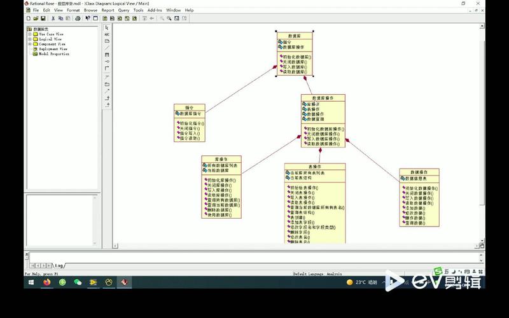Click the Print diagram toolbar icon

pyautogui.click(x=78, y=18)
